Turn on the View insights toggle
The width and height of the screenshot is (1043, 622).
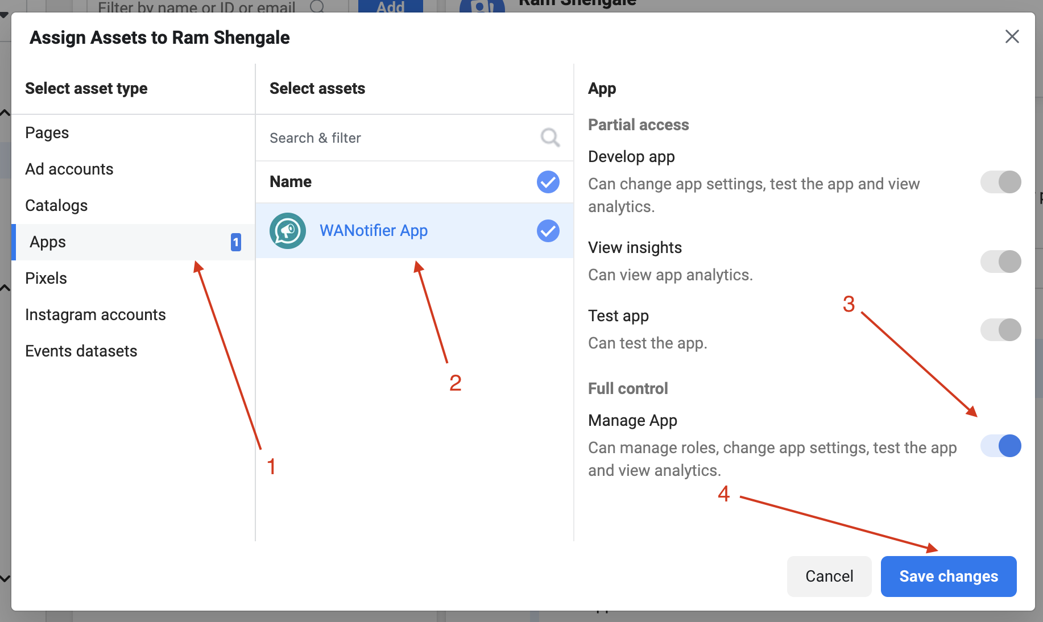click(1001, 262)
